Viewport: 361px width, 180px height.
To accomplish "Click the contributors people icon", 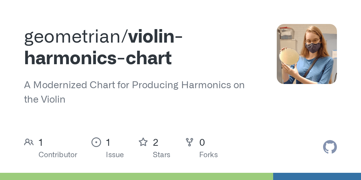I will pos(29,142).
